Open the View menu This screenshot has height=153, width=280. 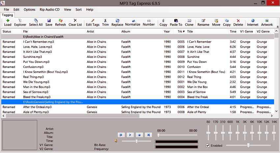68,10
